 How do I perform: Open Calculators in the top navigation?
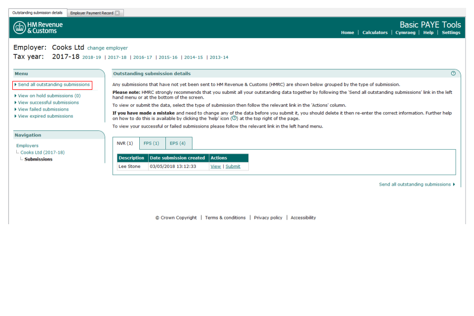pos(375,33)
